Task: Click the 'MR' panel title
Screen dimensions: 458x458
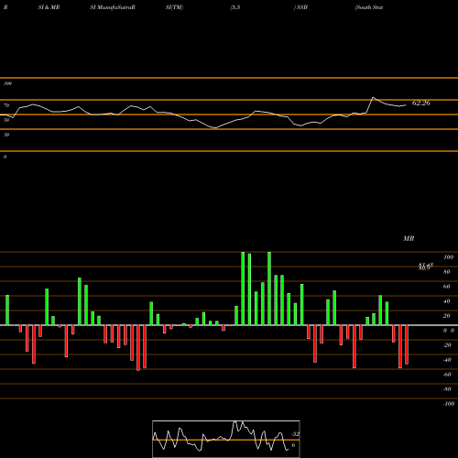Action: pyautogui.click(x=409, y=238)
